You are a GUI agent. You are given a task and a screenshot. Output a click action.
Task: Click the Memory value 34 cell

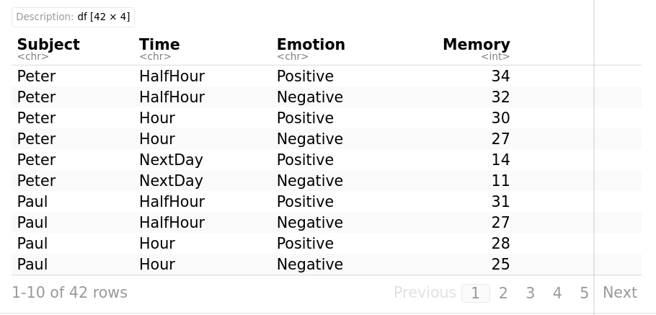(500, 76)
